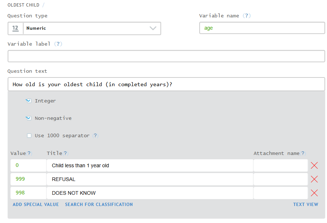Enable the Use 1000 separator checkbox
This screenshot has width=327, height=223.
(29, 136)
